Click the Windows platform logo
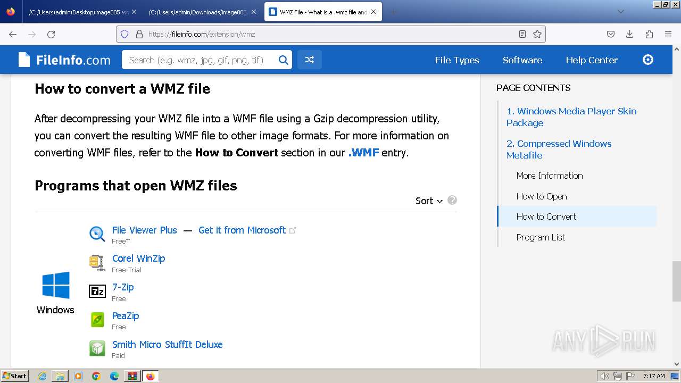This screenshot has height=383, width=681. 56,285
